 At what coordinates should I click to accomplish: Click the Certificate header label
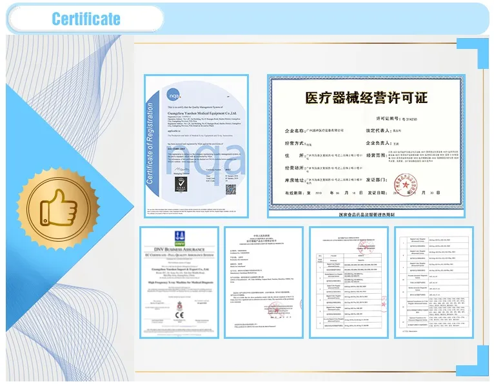[x=86, y=18]
